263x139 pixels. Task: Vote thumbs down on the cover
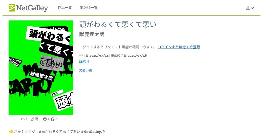(x=53, y=119)
